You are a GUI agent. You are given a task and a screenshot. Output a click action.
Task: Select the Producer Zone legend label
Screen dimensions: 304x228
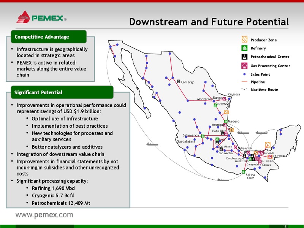click(264, 40)
